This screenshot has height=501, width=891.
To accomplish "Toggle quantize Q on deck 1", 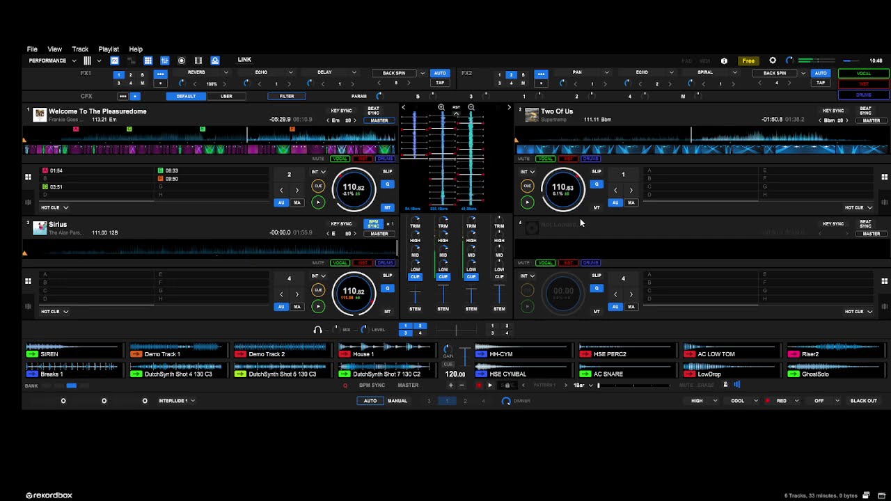I will (388, 184).
